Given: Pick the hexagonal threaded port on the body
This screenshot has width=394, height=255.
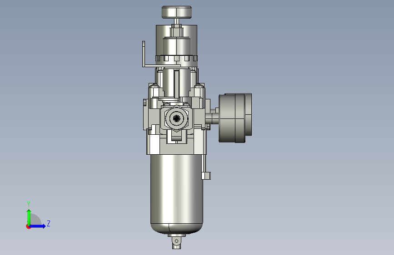Looking at the screenshot, I should pos(177,118).
